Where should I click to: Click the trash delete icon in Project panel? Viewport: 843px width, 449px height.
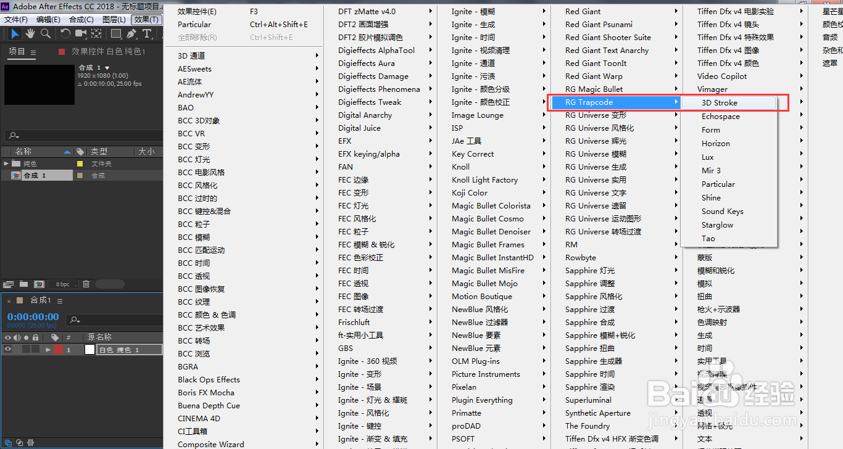pyautogui.click(x=86, y=284)
